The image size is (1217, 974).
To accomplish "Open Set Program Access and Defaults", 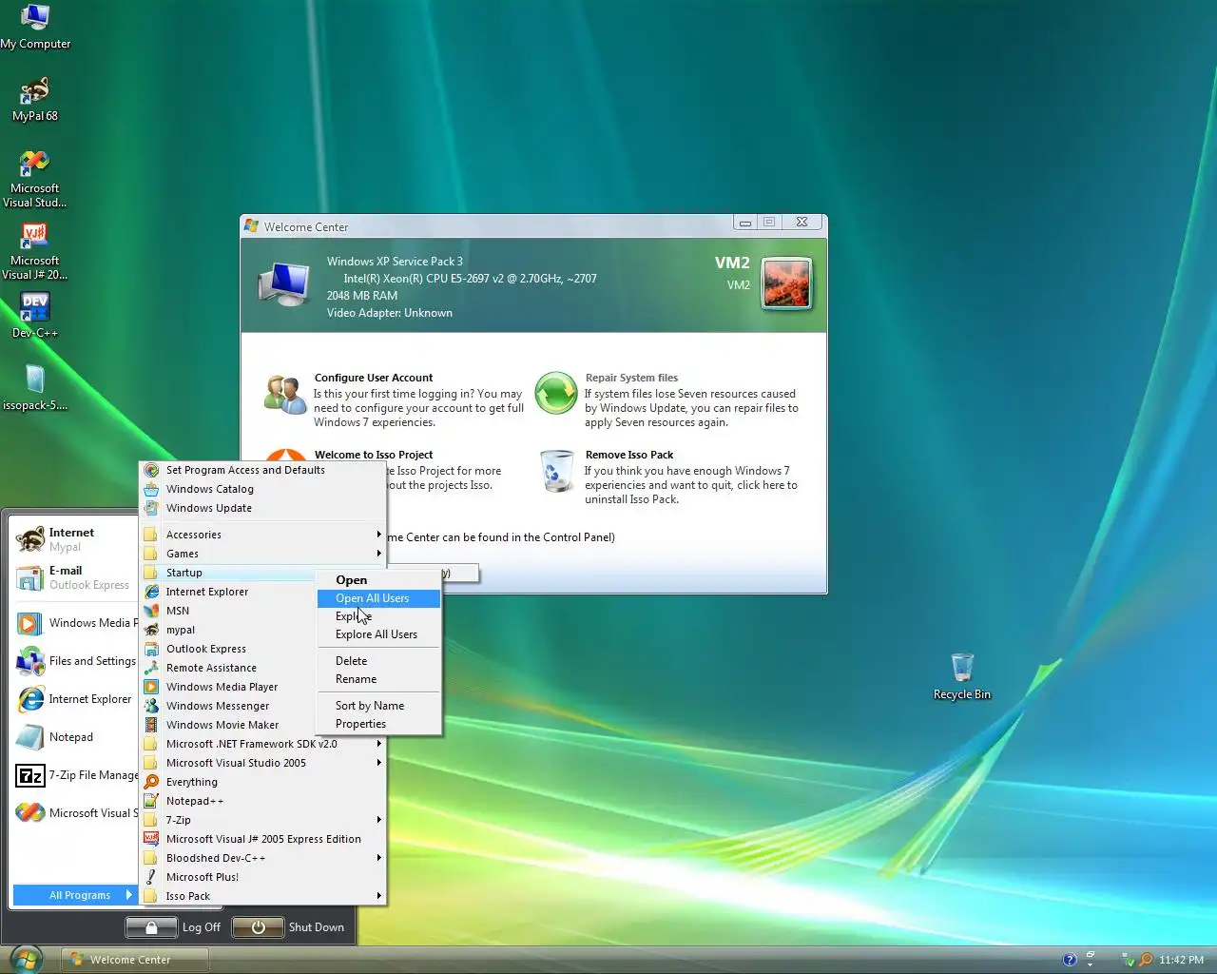I will click(x=263, y=470).
